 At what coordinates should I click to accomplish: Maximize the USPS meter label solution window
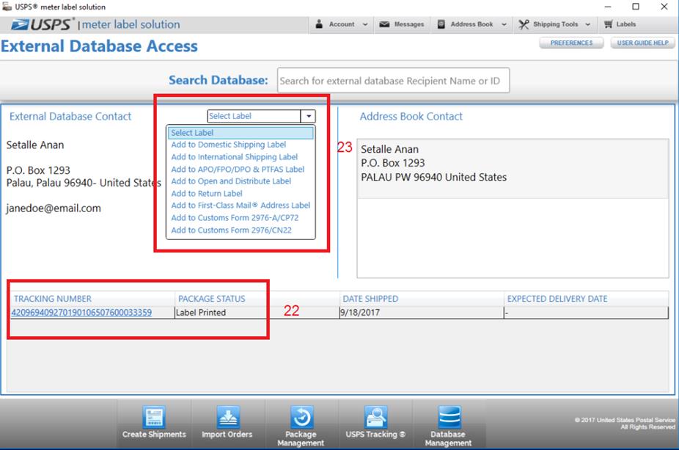pyautogui.click(x=636, y=7)
